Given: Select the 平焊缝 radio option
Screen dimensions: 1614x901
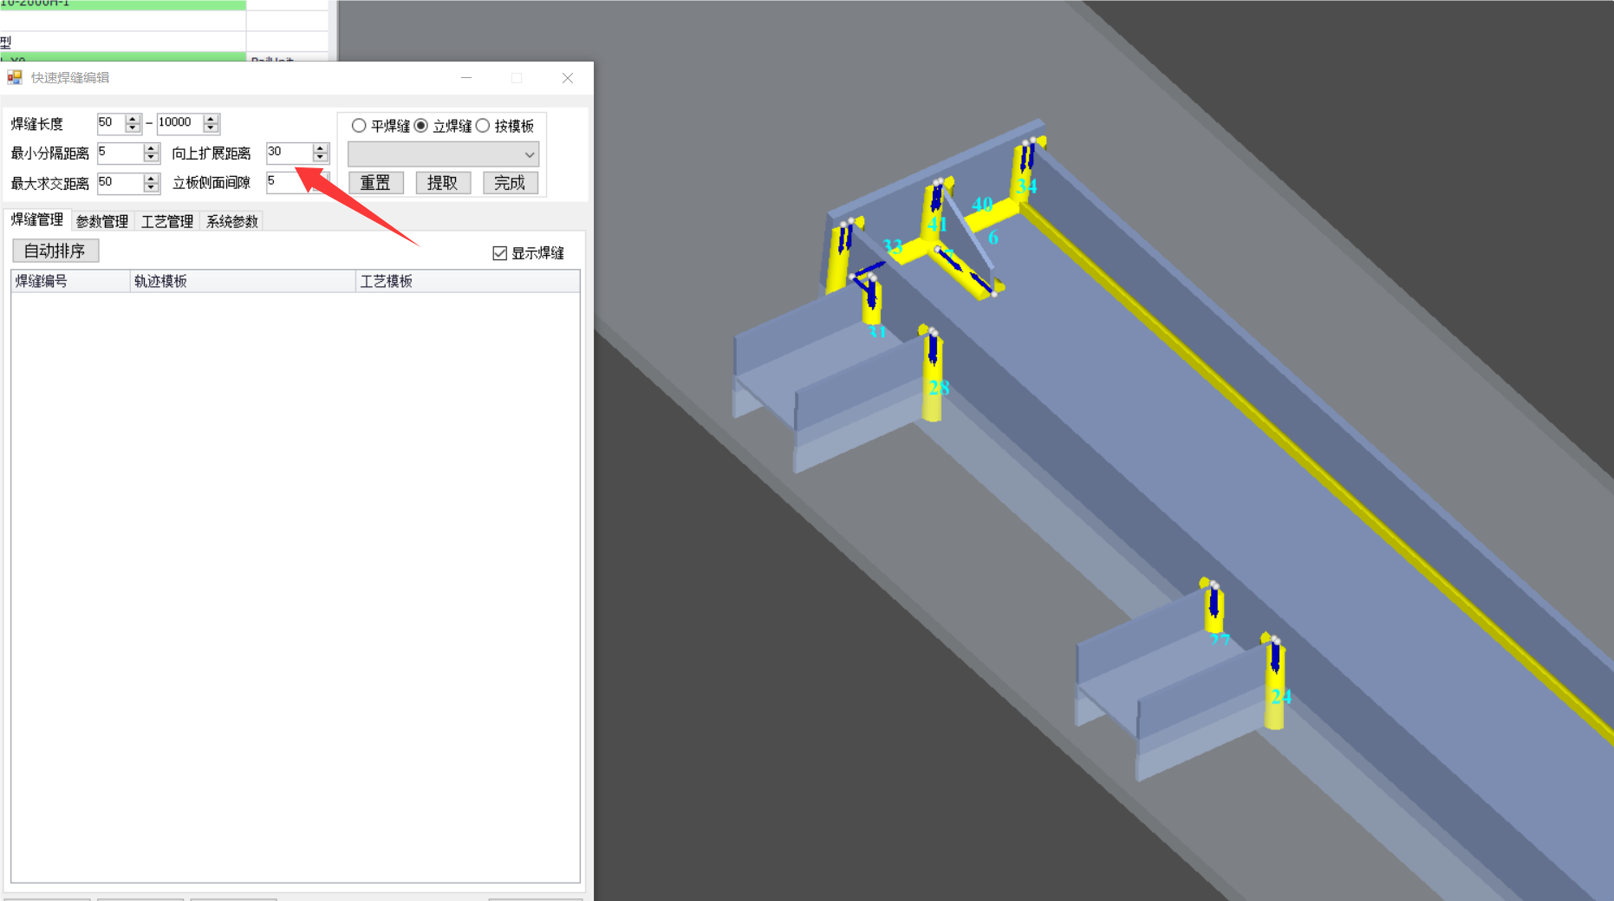Looking at the screenshot, I should click(x=359, y=126).
